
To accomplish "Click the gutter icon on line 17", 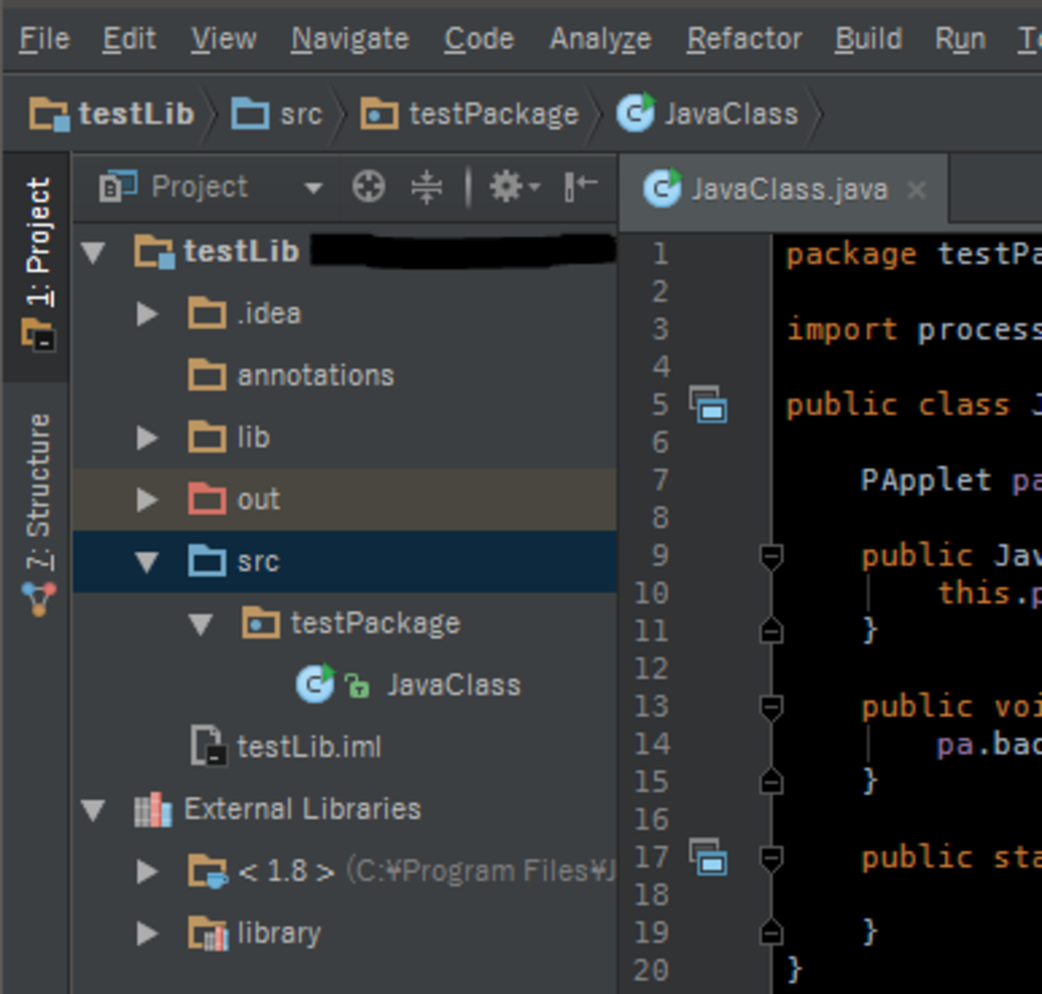I will (x=709, y=857).
